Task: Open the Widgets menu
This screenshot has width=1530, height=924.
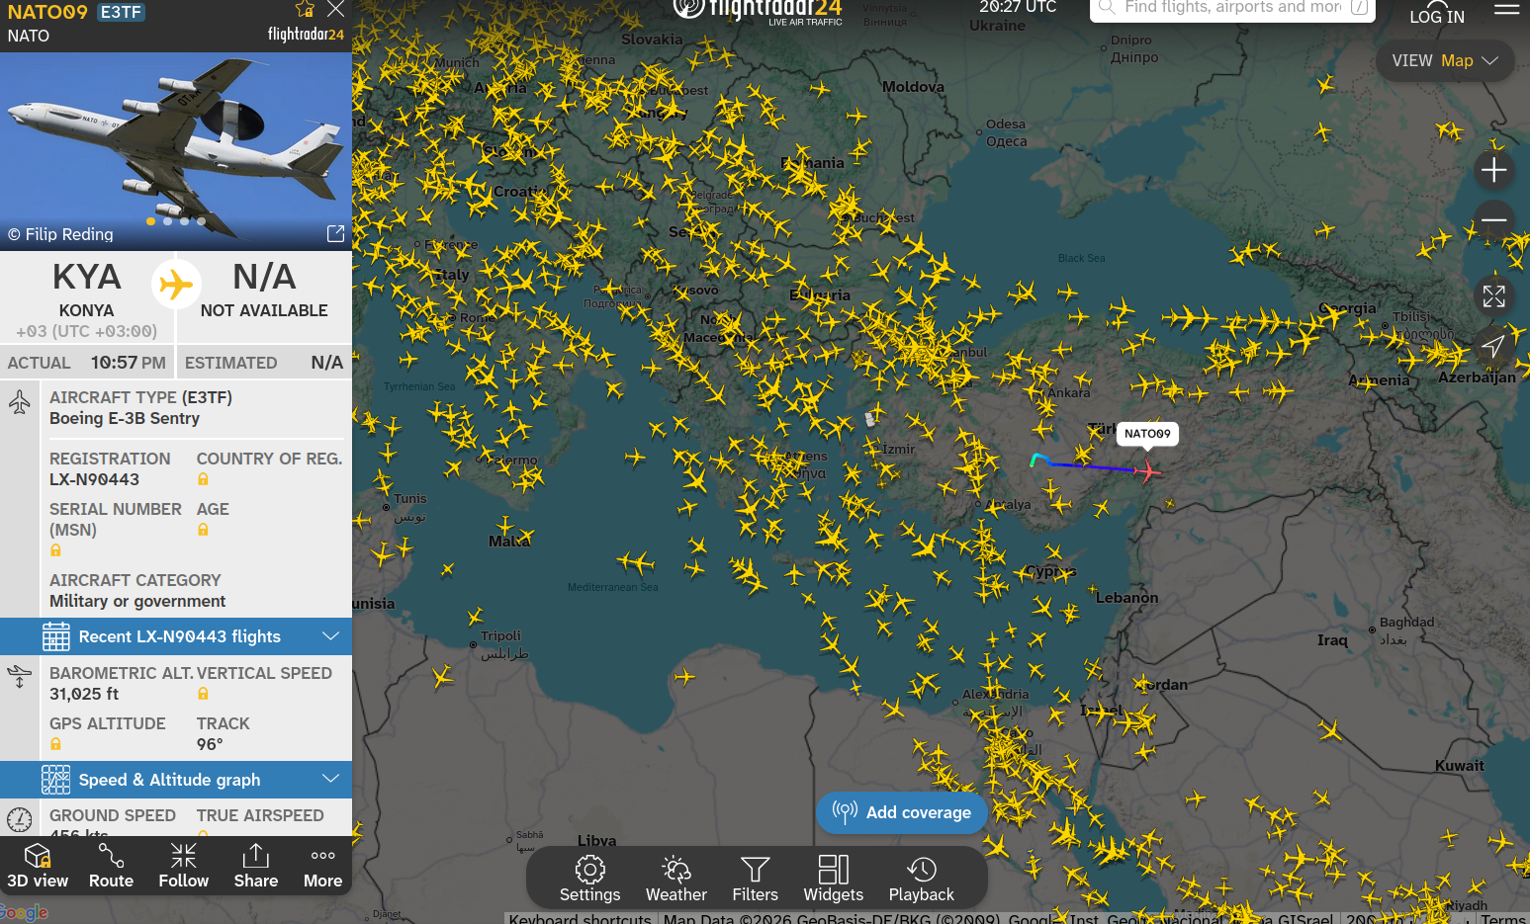Action: [x=834, y=879]
